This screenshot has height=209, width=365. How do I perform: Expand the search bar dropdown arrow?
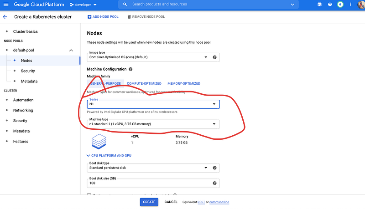click(x=292, y=5)
